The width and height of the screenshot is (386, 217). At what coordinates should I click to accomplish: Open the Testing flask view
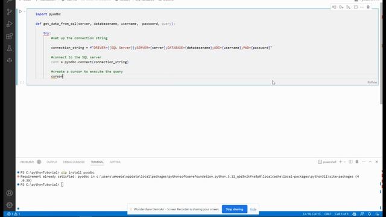[x=10, y=48]
